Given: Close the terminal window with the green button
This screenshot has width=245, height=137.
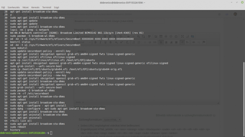Looking at the screenshot, I should 242,2.
